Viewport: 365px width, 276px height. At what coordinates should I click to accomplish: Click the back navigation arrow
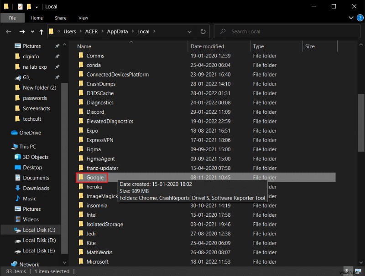[x=9, y=31]
